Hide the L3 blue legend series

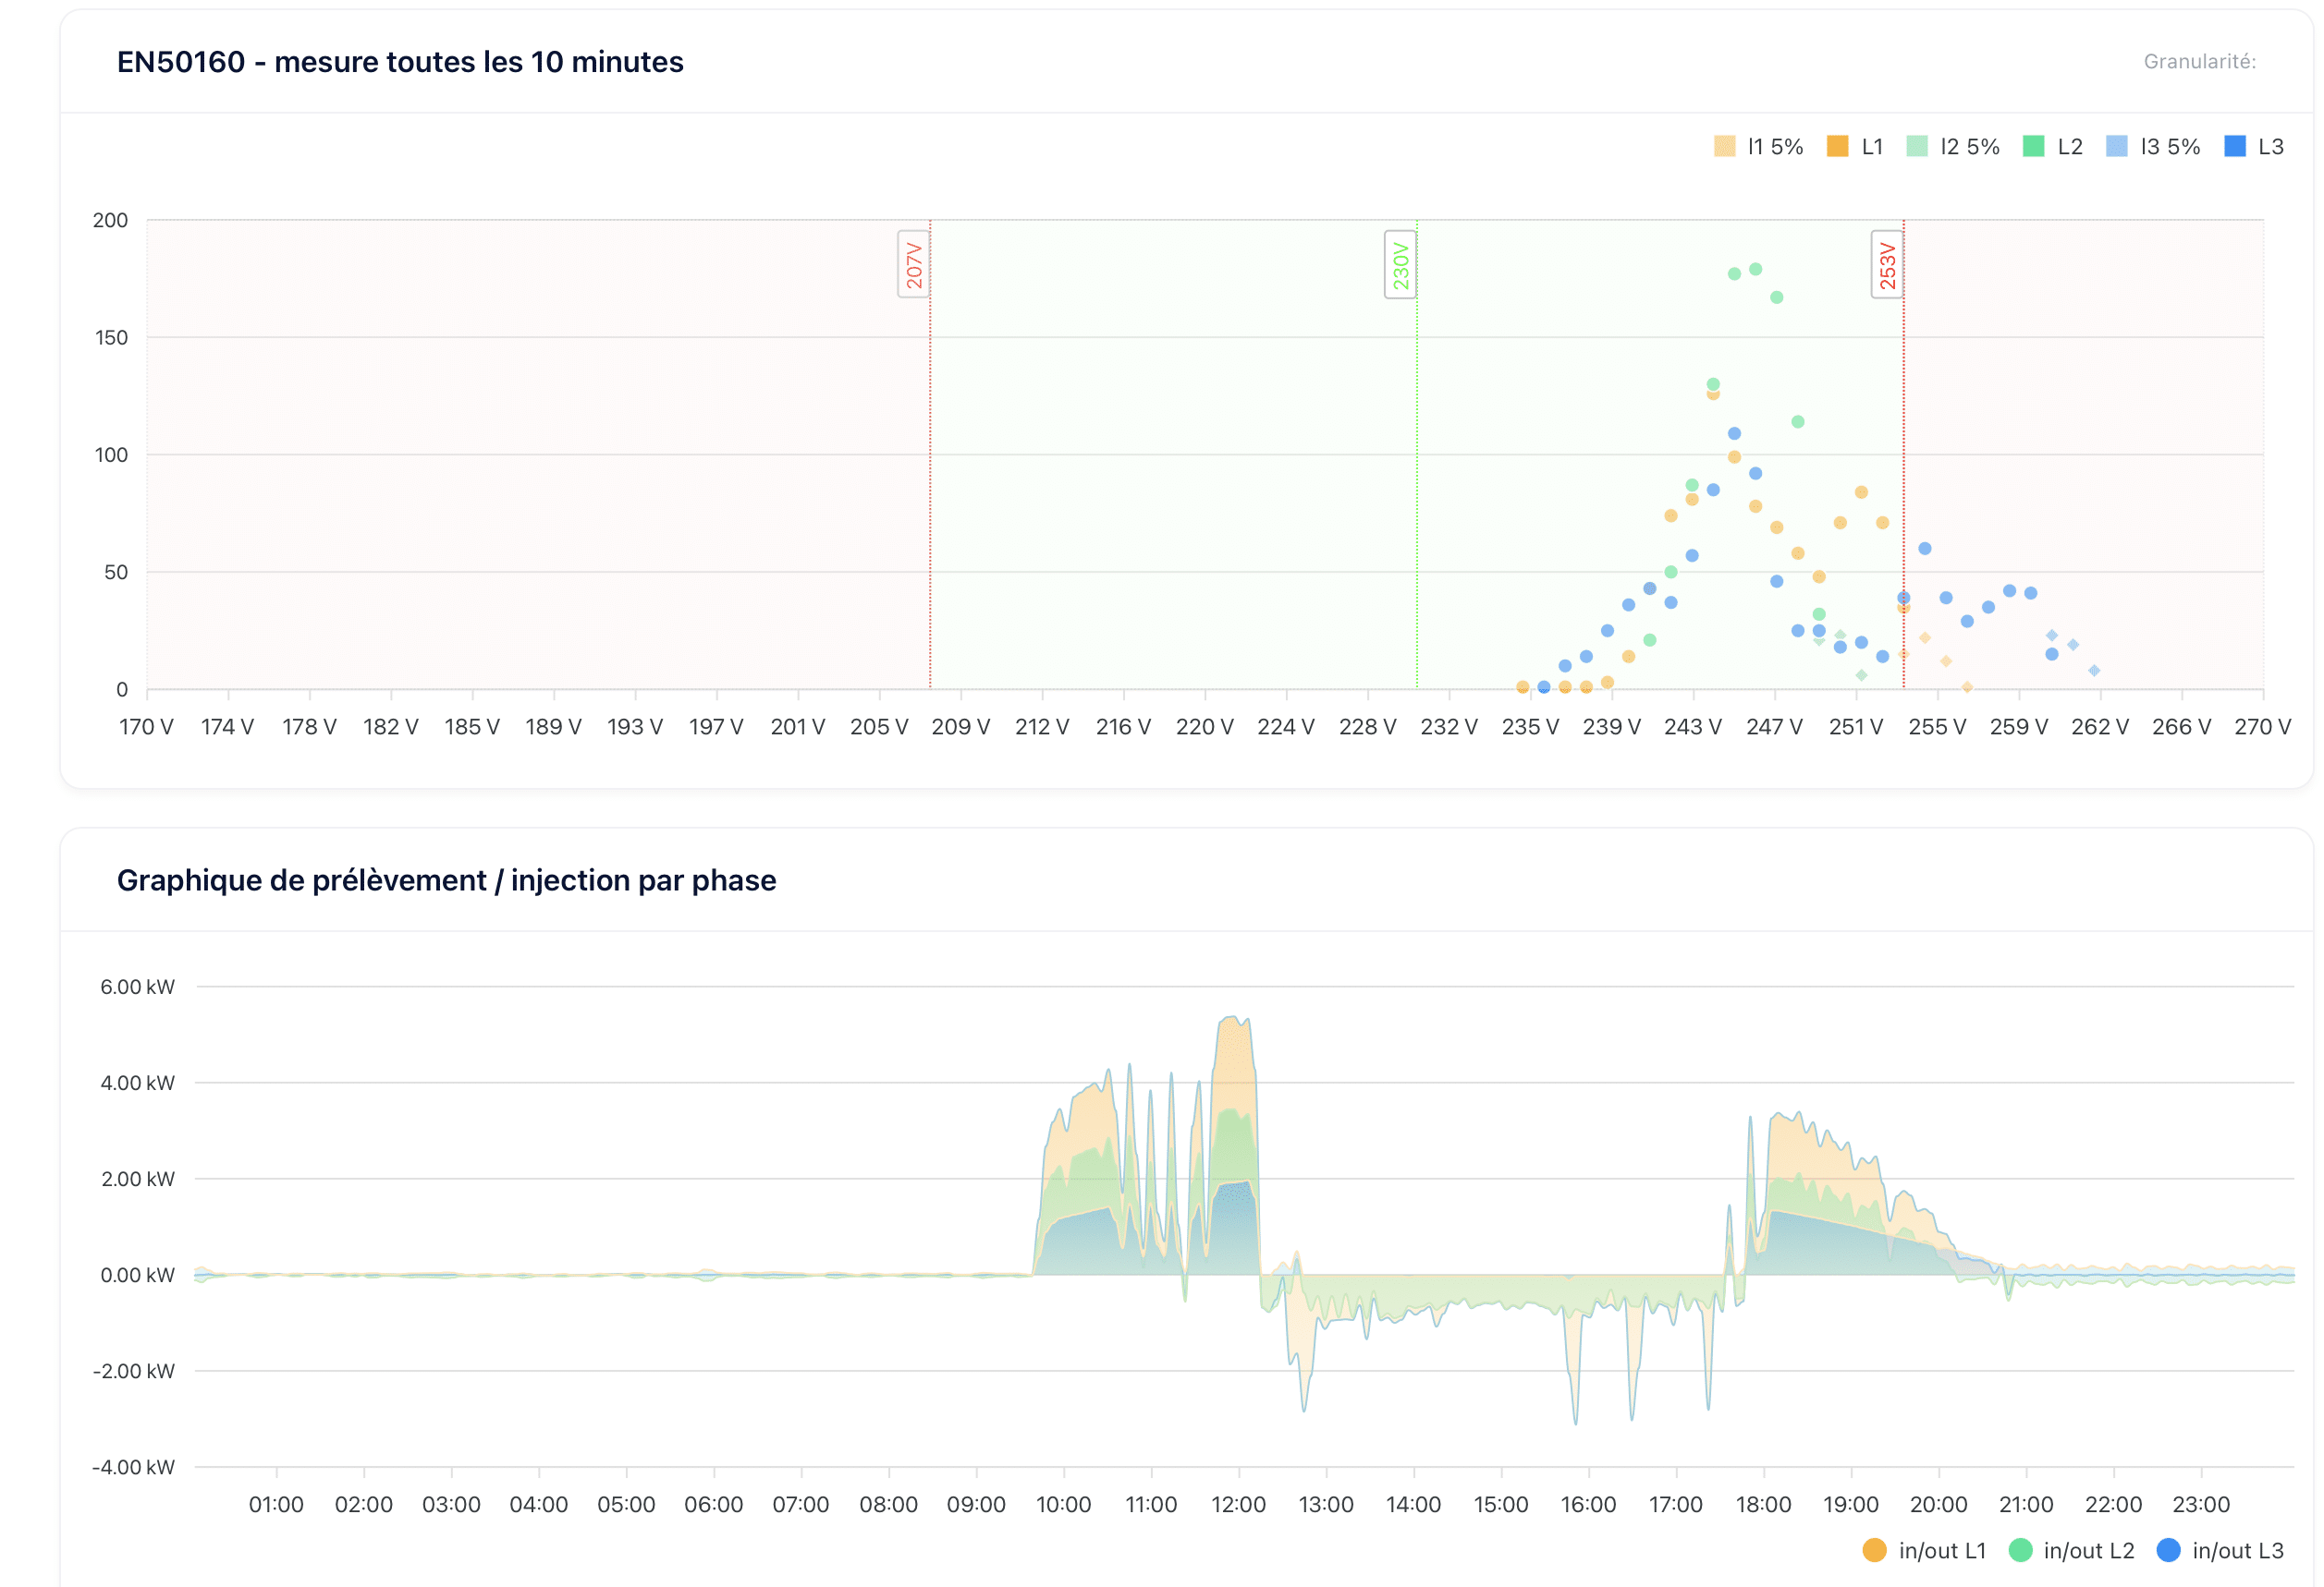[x=2235, y=147]
